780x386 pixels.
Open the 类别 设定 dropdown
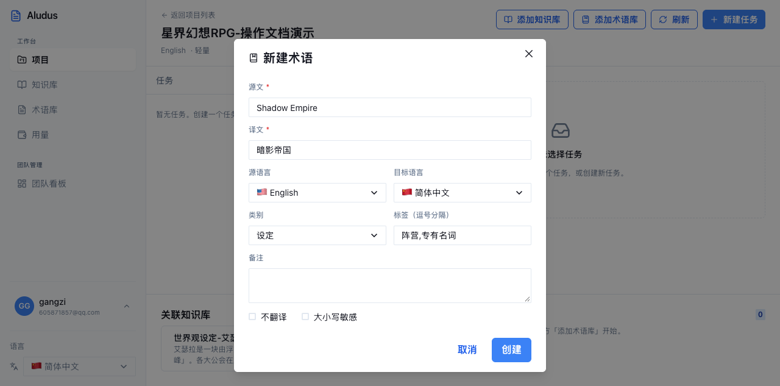click(x=317, y=235)
